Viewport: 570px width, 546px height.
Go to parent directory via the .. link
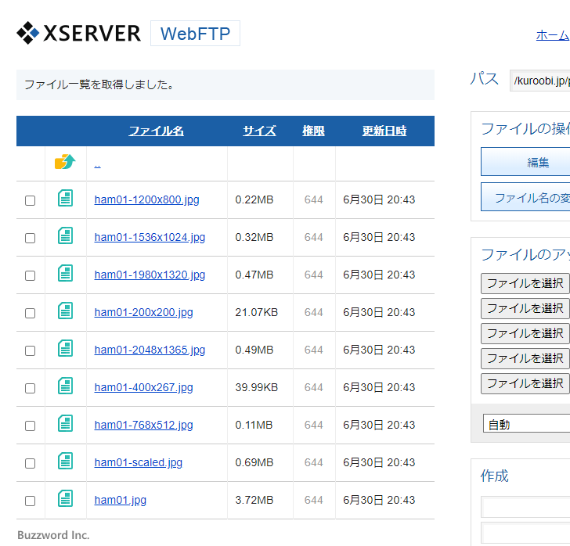(97, 165)
